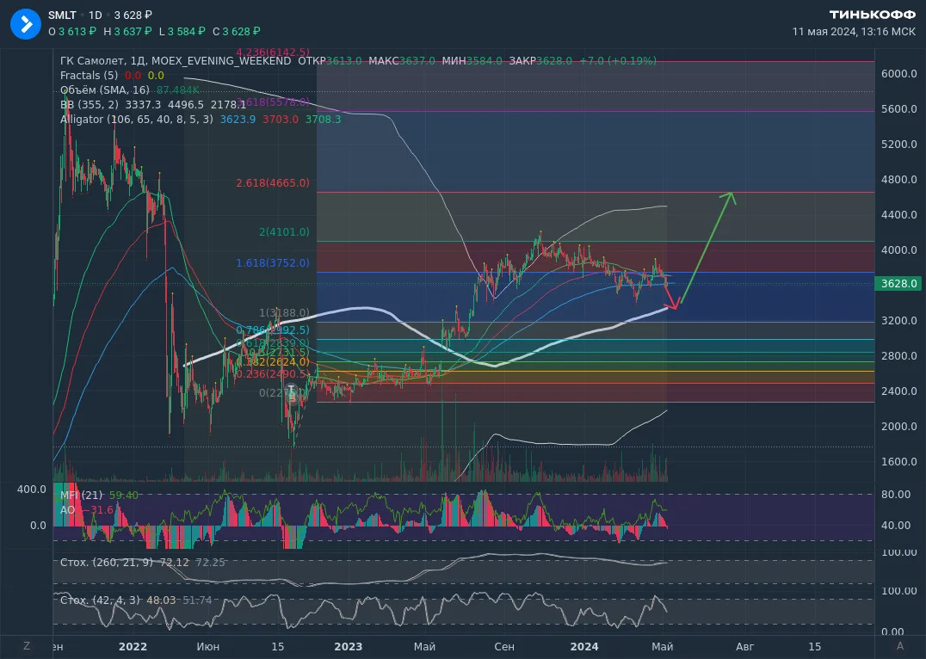Select the 4.236(6142.5) Fibonacci level label
This screenshot has height=659, width=926.
tap(273, 52)
